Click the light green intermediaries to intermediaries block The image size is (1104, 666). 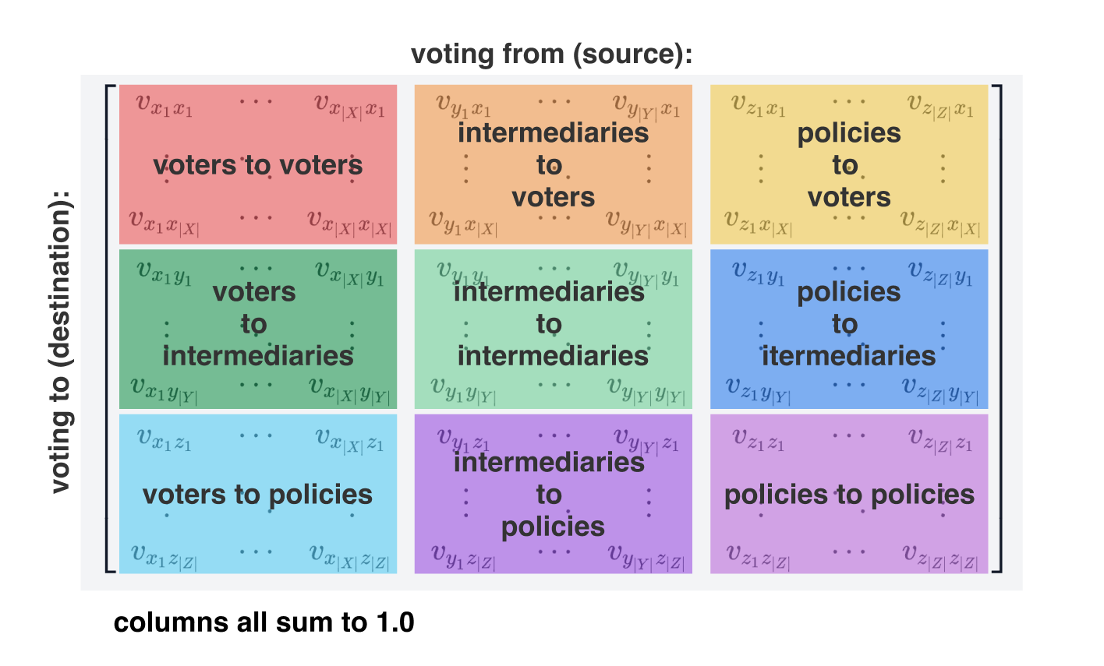pyautogui.click(x=553, y=329)
